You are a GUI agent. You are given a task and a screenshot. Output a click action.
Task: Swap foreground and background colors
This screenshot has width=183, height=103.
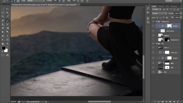7,47
